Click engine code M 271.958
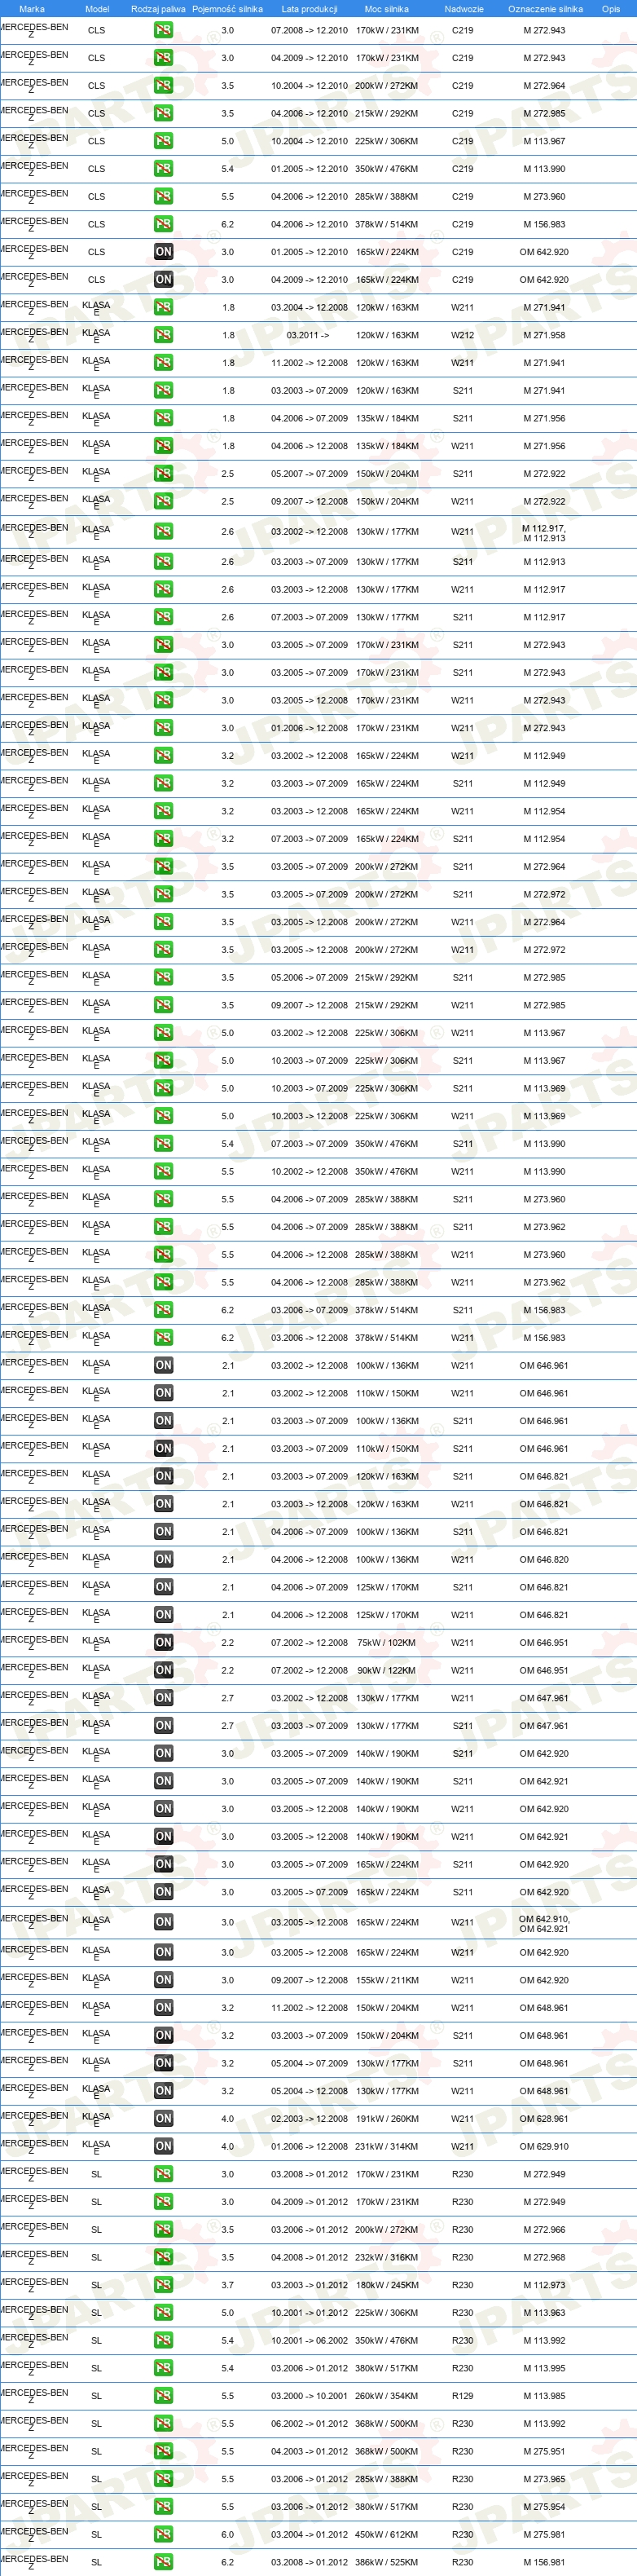Viewport: 637px width, 2576px height. coord(544,336)
